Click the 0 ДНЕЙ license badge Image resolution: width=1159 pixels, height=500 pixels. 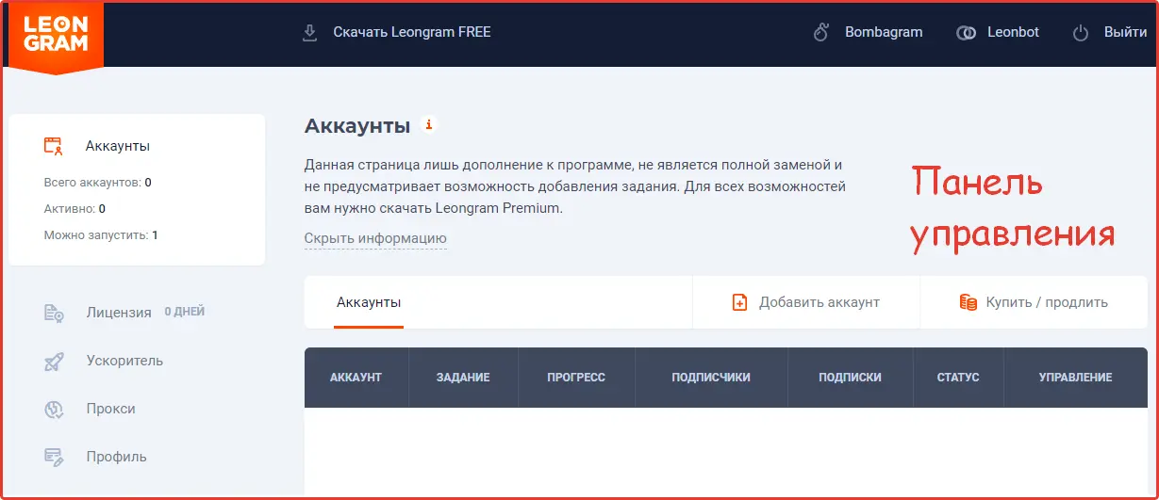coord(185,312)
